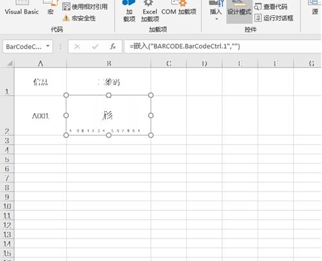Click 查看代码 view code
This screenshot has width=322, height=261.
click(x=270, y=6)
